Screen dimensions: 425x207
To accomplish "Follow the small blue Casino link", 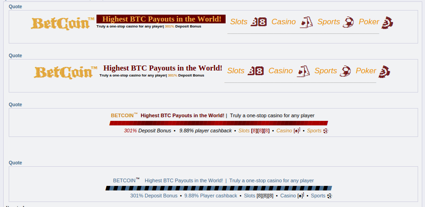I will click(x=288, y=196).
